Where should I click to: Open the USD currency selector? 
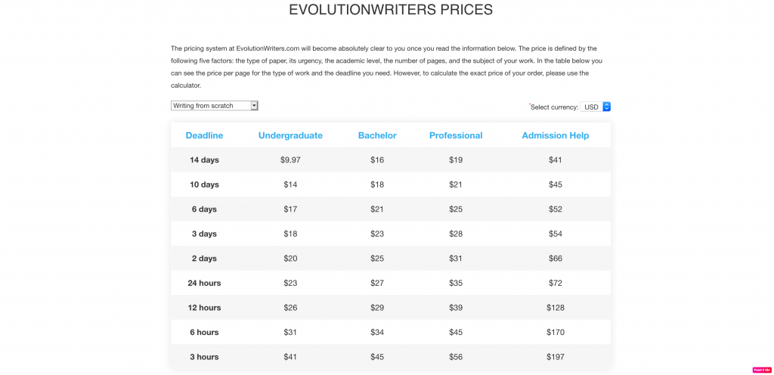click(x=596, y=107)
